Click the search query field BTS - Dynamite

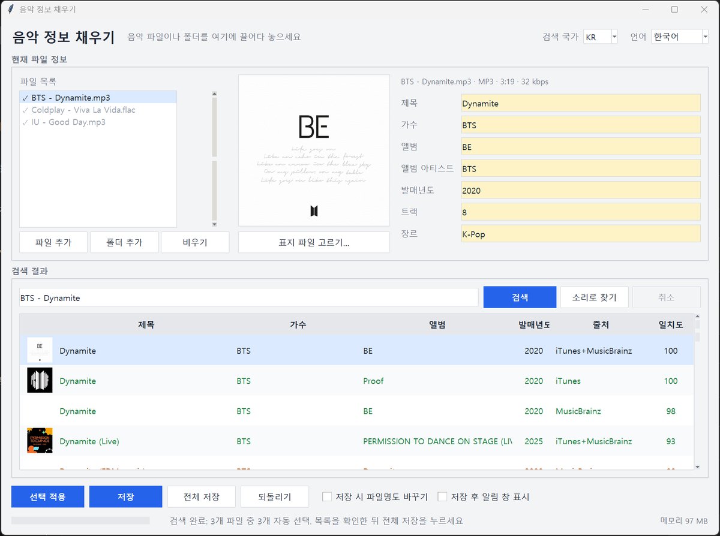tap(249, 297)
